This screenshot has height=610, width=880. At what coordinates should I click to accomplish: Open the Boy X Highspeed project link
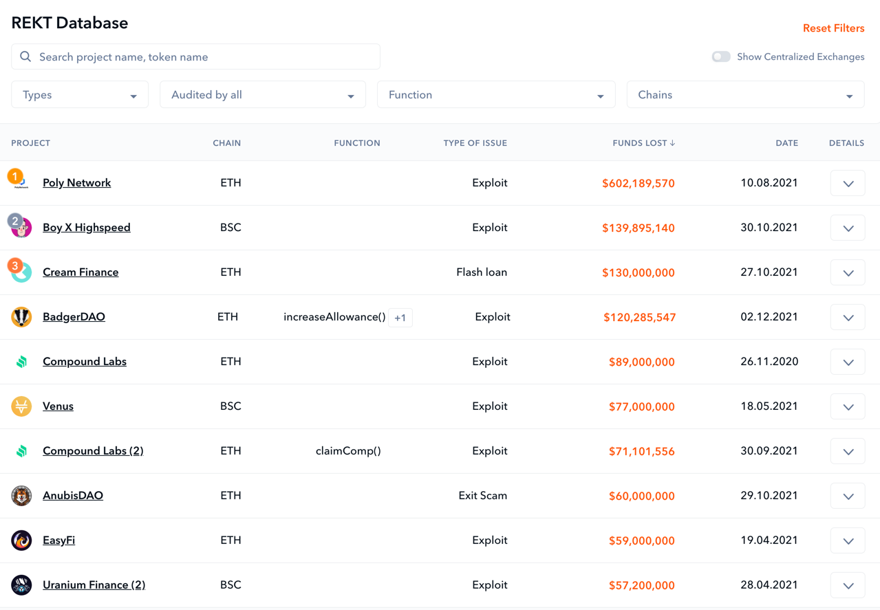click(x=86, y=228)
